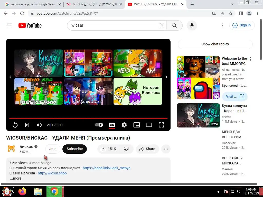Image resolution: width=263 pixels, height=197 pixels.
Task: Open the Chrome profile avatar
Action: [x=249, y=13]
